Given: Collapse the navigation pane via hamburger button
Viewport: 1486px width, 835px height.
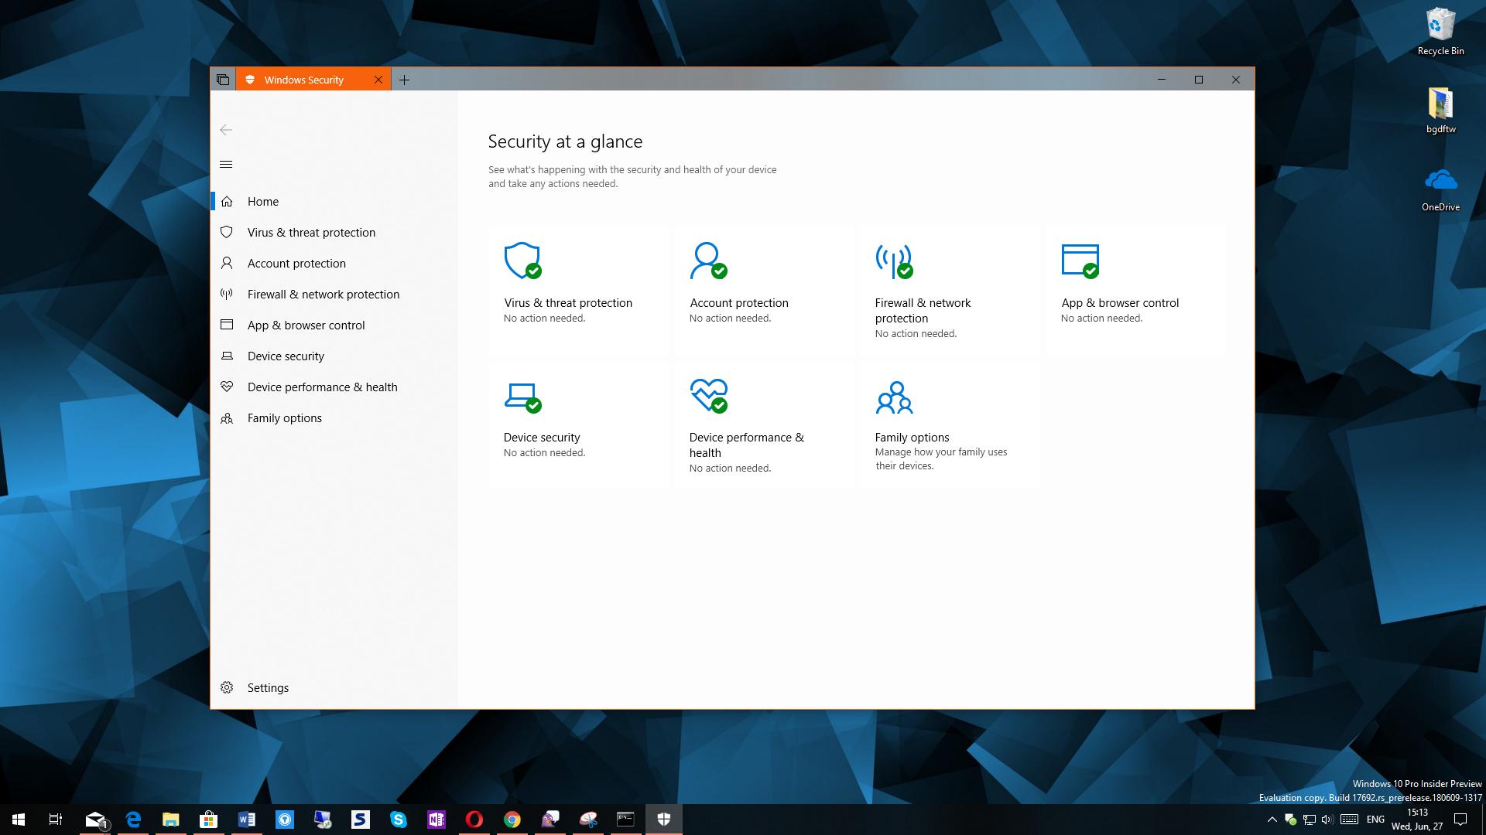Looking at the screenshot, I should click(x=226, y=164).
